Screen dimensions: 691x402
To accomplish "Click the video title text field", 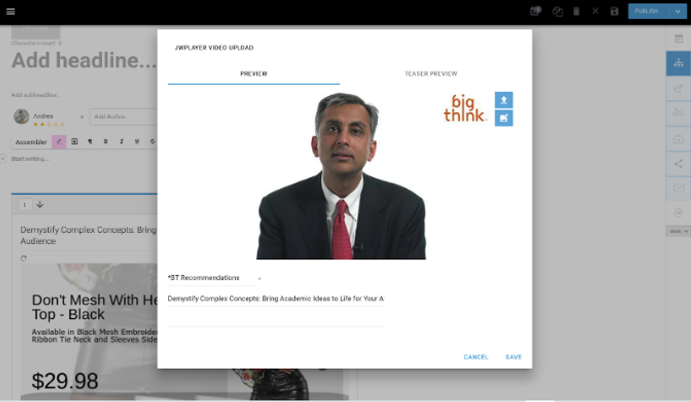I will (x=275, y=299).
